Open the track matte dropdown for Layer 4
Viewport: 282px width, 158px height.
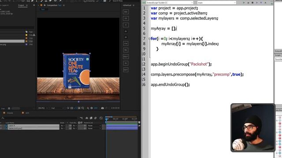pyautogui.click(x=74, y=126)
